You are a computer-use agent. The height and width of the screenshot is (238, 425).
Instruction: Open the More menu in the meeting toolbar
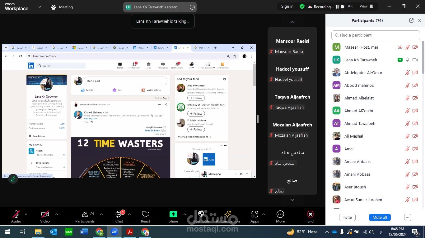280,217
